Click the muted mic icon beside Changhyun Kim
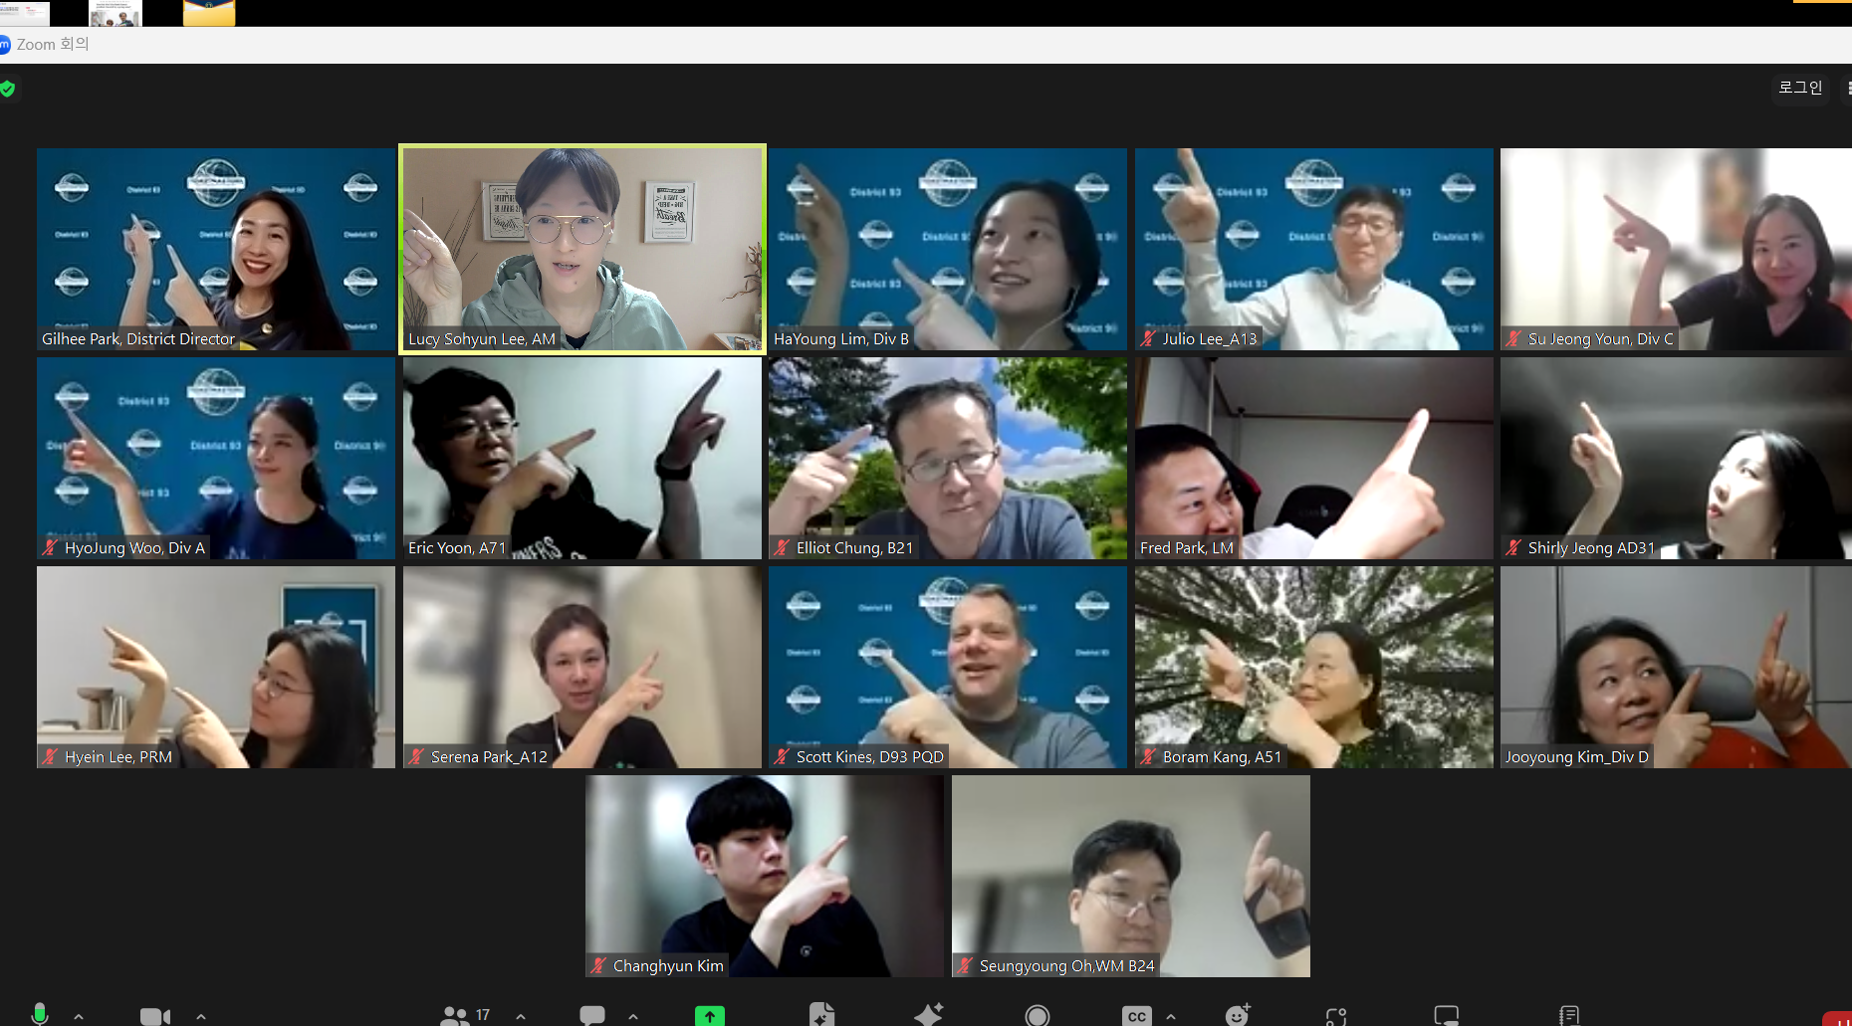Image resolution: width=1852 pixels, height=1026 pixels. (598, 965)
